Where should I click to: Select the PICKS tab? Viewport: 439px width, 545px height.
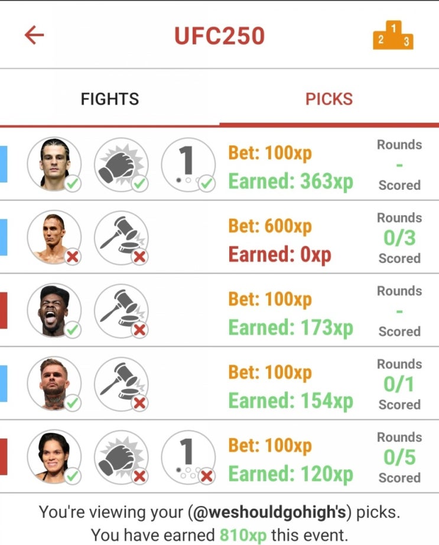[x=329, y=99]
